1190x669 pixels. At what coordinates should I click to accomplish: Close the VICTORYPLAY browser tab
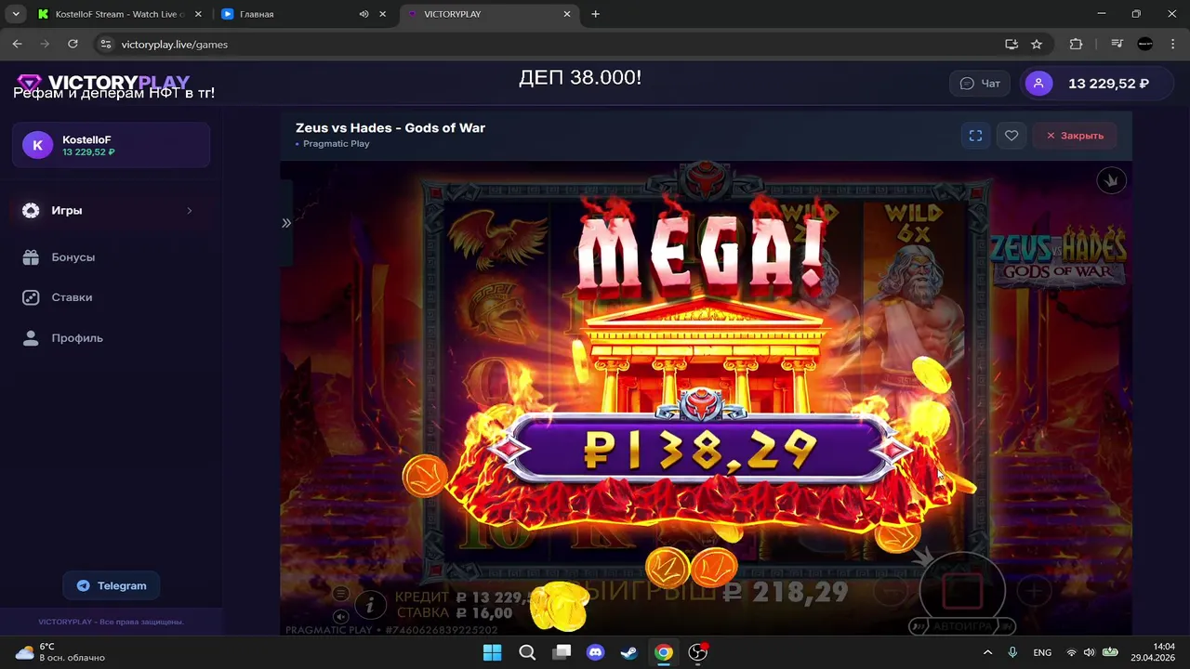click(567, 14)
